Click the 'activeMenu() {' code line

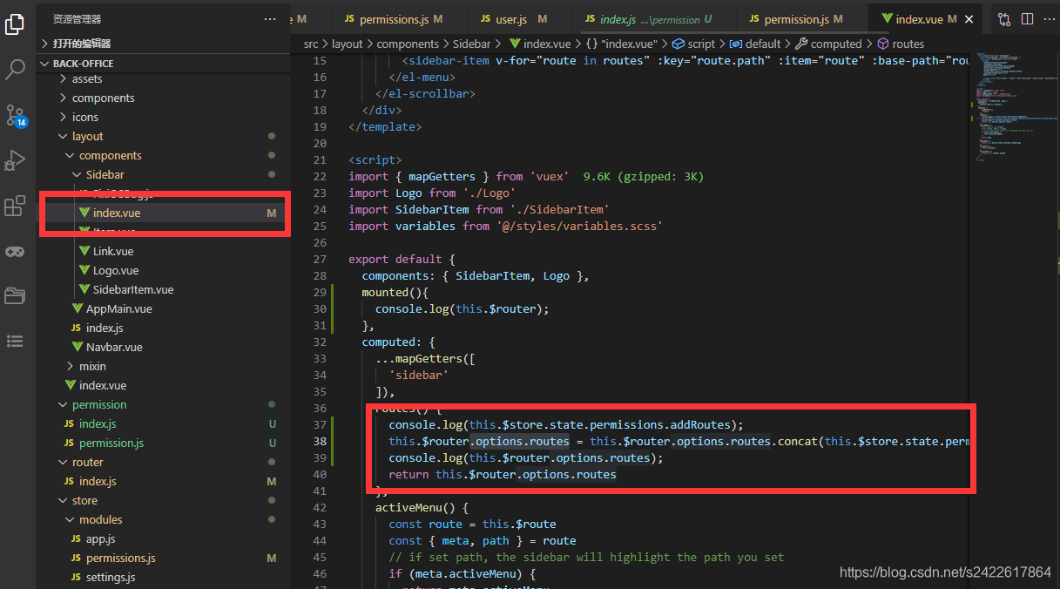pos(422,507)
